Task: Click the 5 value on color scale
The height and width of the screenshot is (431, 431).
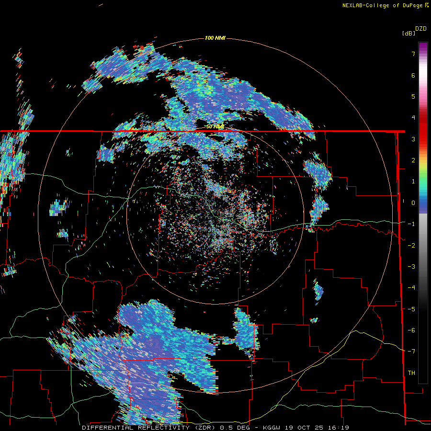Action: (x=413, y=96)
